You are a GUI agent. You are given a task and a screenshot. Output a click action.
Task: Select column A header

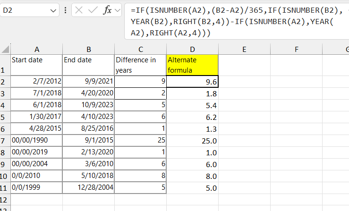click(x=37, y=49)
